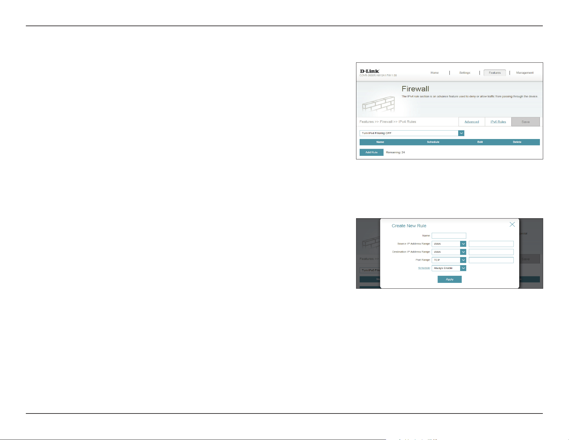
Task: Select the Features tab
Action: (x=495, y=73)
